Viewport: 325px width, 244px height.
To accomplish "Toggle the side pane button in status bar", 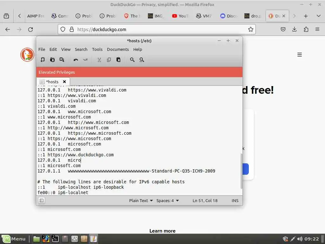I will tap(42, 200).
